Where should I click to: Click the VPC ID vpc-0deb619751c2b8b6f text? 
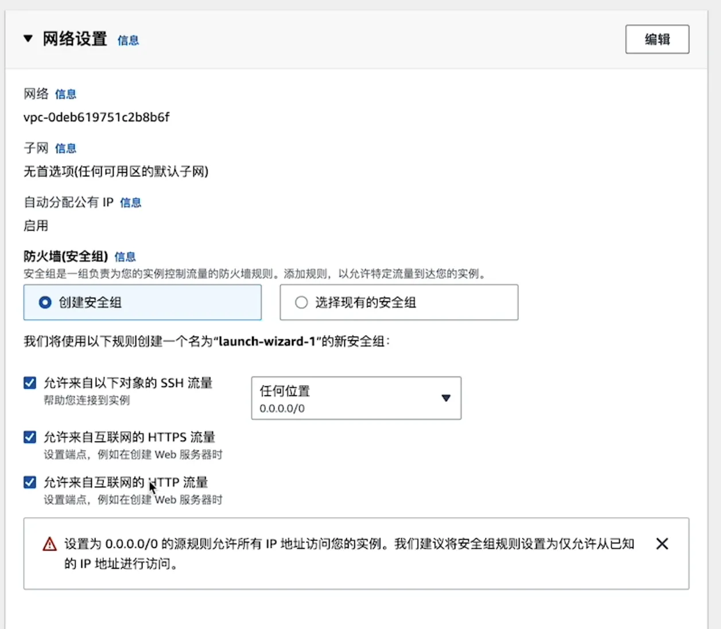coord(96,118)
